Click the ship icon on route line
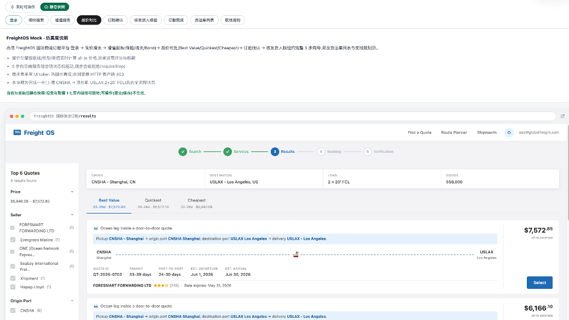The width and height of the screenshot is (569, 320). 296,254
